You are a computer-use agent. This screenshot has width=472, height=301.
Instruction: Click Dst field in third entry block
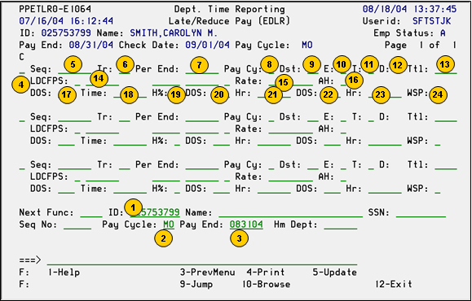click(x=313, y=165)
